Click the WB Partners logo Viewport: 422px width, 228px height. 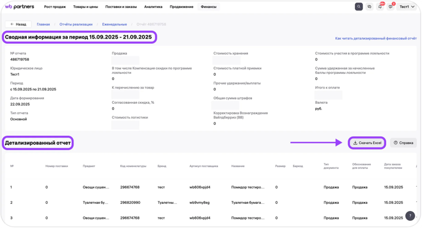20,7
